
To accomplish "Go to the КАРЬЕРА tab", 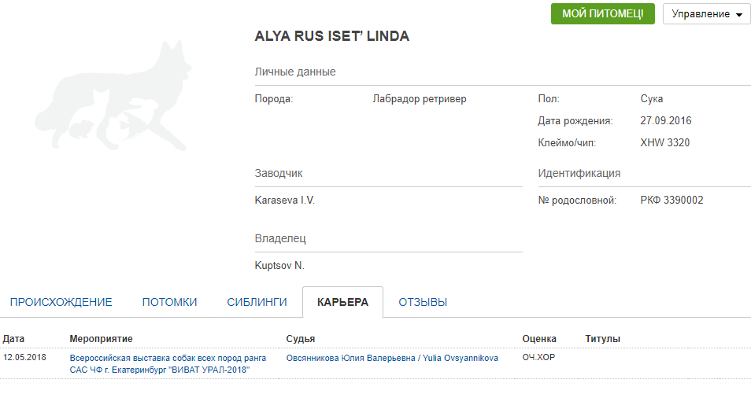I will tap(342, 302).
